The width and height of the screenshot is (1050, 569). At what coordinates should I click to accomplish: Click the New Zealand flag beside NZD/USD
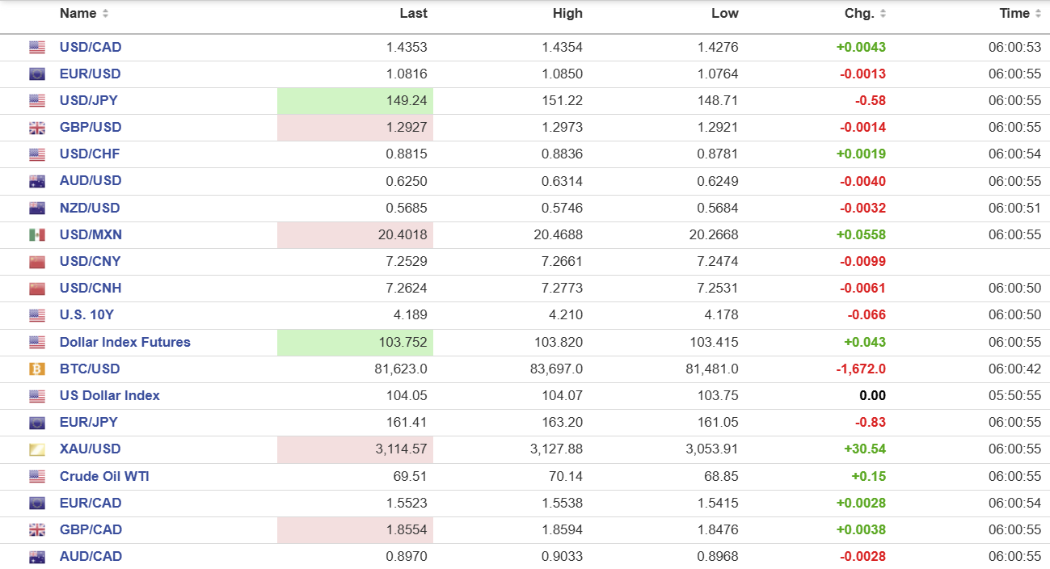[37, 209]
